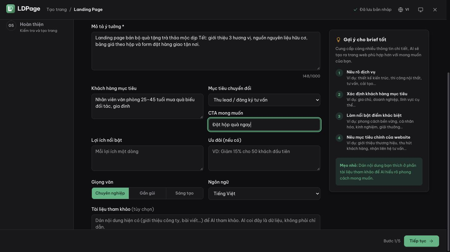Click tip 4 Nêu mục tiêu chính của website
Viewport: 450px width, 252px height.
click(x=379, y=143)
